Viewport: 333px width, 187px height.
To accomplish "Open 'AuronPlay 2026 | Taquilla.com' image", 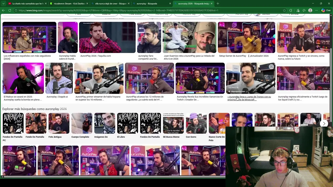I will click(x=107, y=37).
